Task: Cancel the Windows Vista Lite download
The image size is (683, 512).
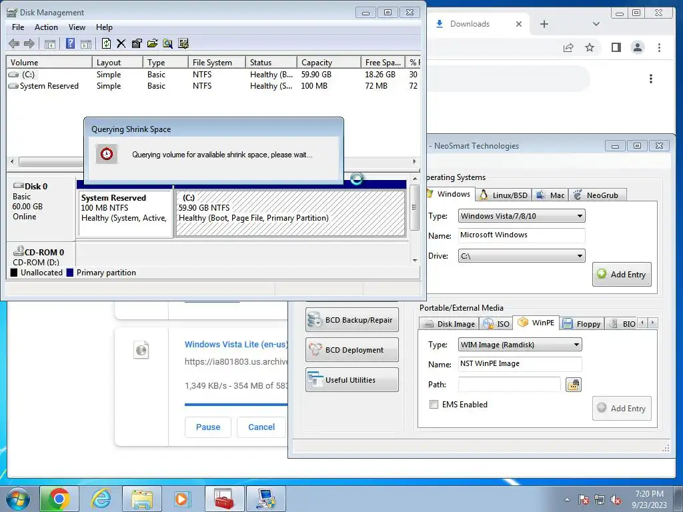Action: [261, 427]
